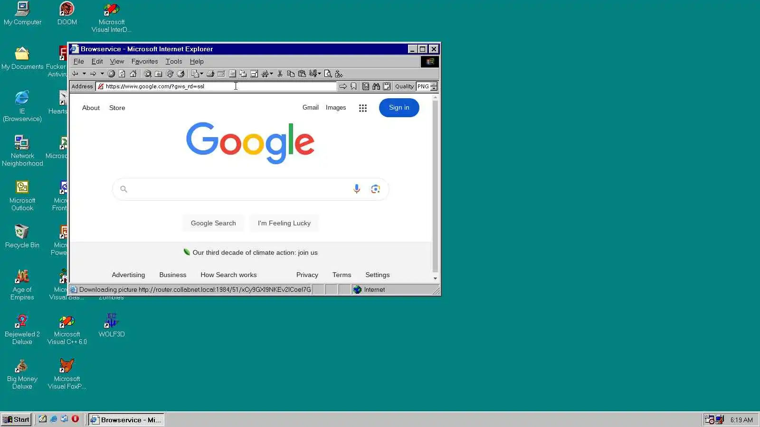This screenshot has width=760, height=427.
Task: Click the Stop loading toolbar icon
Action: (111, 74)
